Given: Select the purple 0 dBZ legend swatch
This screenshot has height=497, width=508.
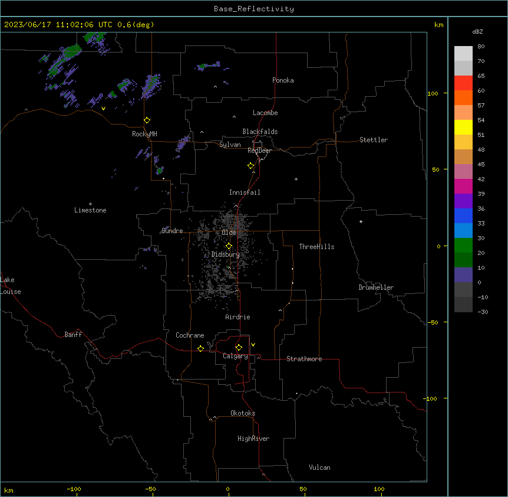Looking at the screenshot, I should point(463,275).
